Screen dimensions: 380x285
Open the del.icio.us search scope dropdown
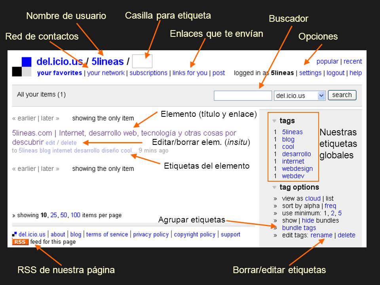pyautogui.click(x=300, y=95)
